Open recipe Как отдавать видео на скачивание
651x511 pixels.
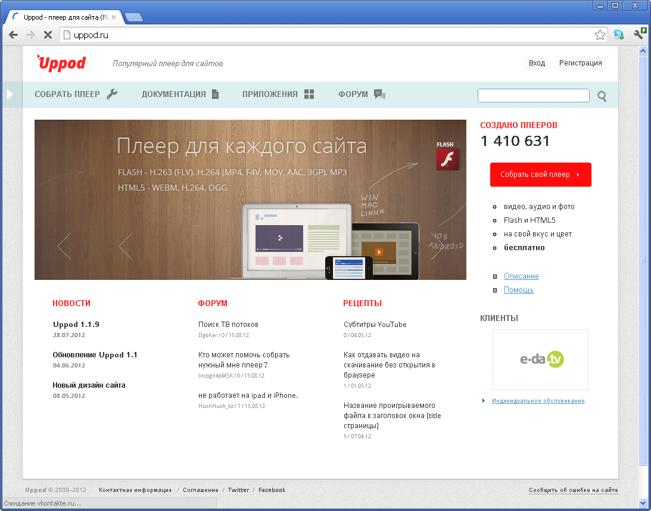[x=390, y=365]
